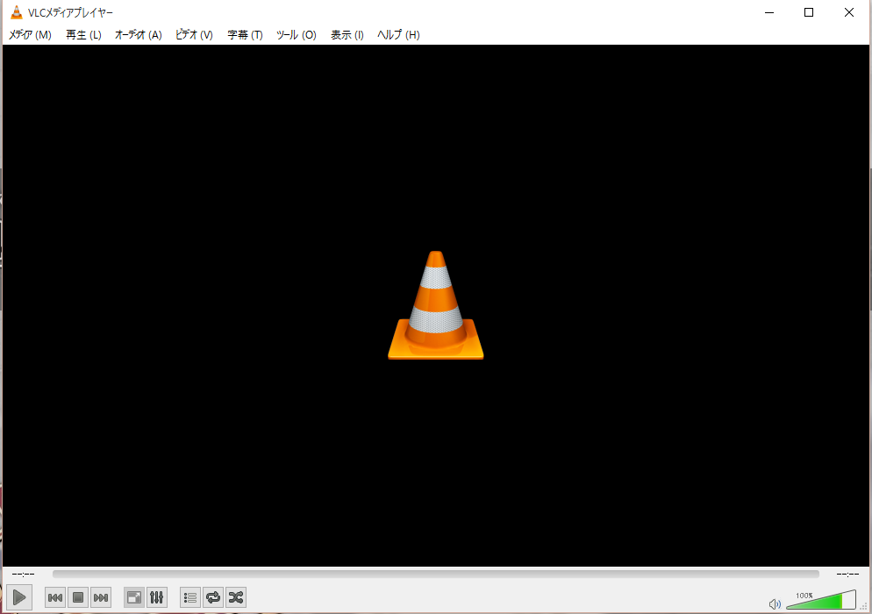872x614 pixels.
Task: Skip to next media track
Action: coord(101,597)
